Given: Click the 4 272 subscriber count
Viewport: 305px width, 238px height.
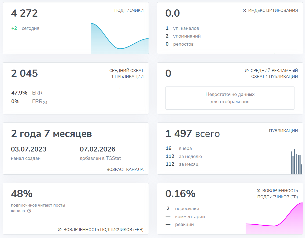Looking at the screenshot, I should [24, 13].
